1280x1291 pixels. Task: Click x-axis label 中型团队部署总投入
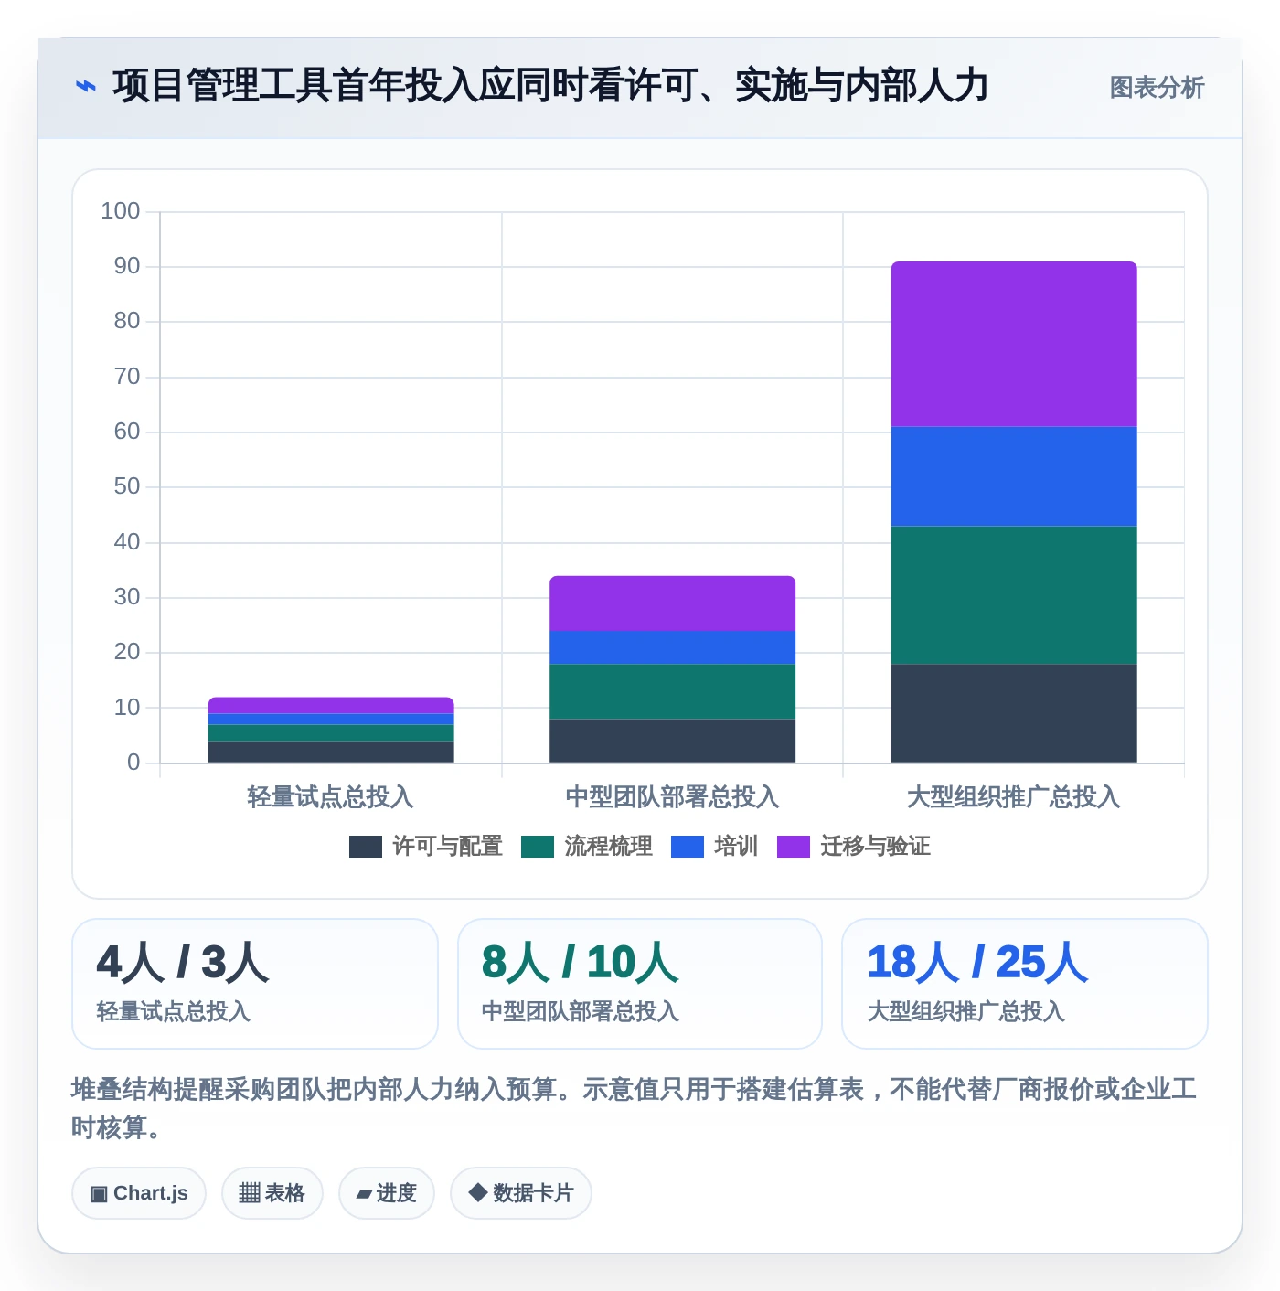(672, 797)
